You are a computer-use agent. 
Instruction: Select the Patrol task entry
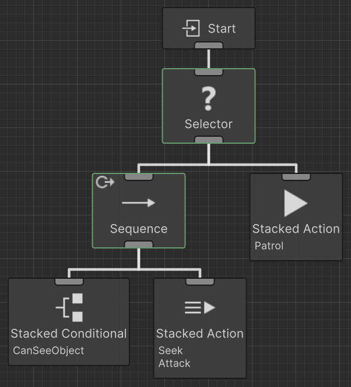(269, 246)
